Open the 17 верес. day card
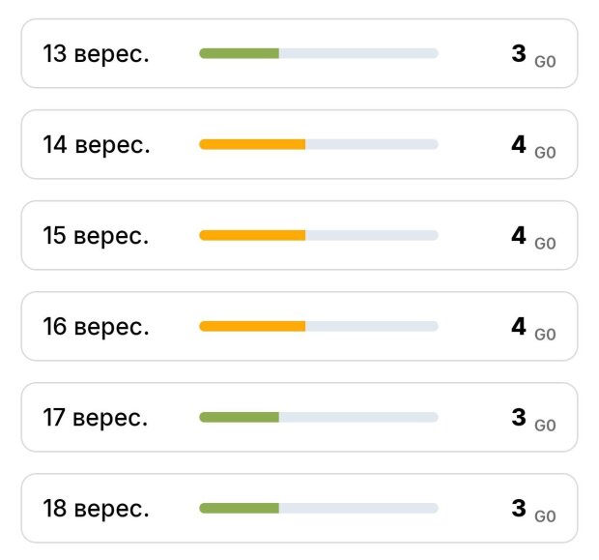 [299, 417]
